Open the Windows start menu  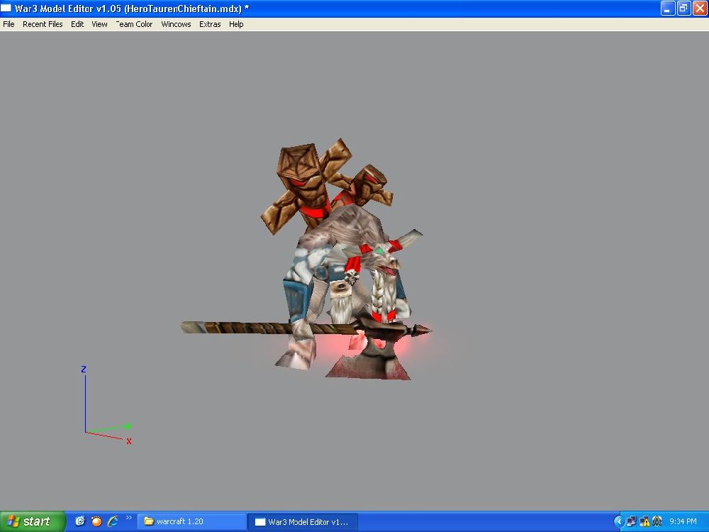pyautogui.click(x=33, y=521)
